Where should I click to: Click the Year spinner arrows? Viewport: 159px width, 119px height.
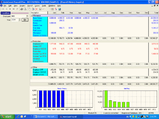click(x=19, y=20)
